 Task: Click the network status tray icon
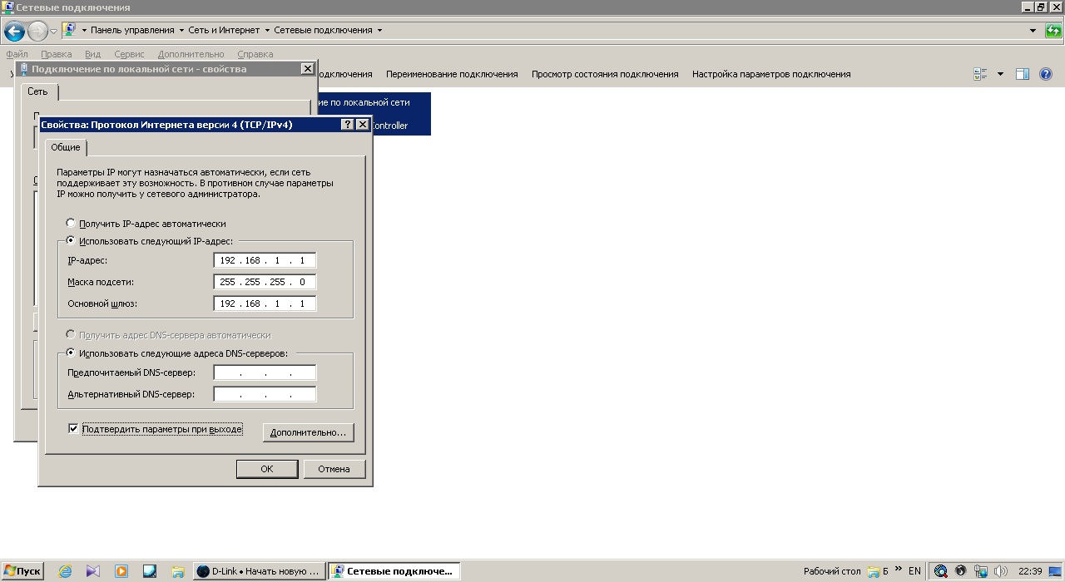point(980,571)
